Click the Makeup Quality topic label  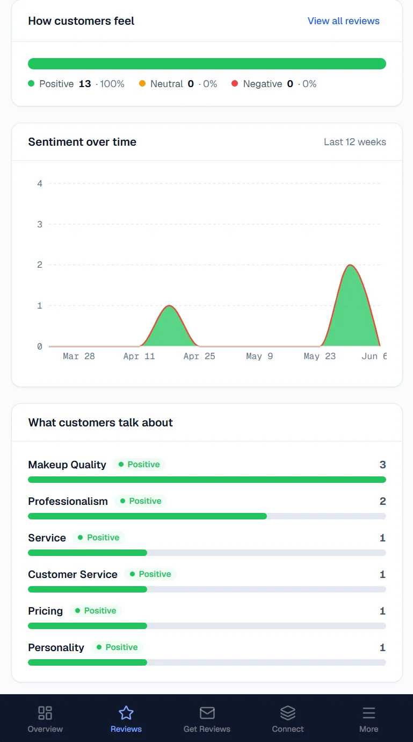click(67, 465)
